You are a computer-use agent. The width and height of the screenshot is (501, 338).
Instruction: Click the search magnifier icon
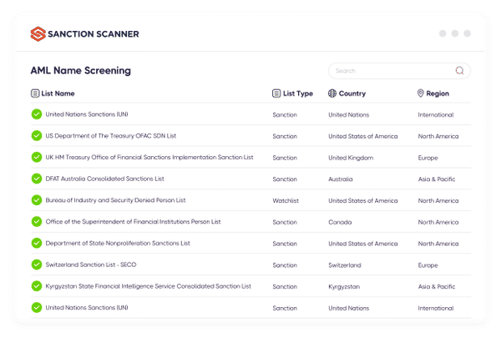coord(459,71)
